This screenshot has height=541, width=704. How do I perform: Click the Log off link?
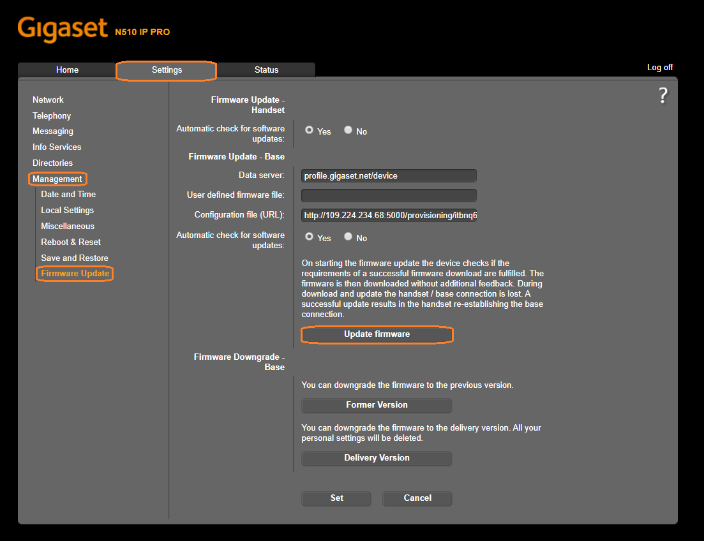click(660, 67)
